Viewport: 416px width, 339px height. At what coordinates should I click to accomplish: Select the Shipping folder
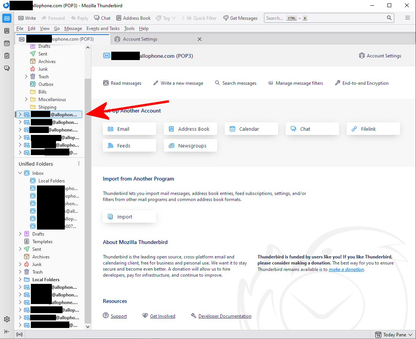pyautogui.click(x=47, y=107)
